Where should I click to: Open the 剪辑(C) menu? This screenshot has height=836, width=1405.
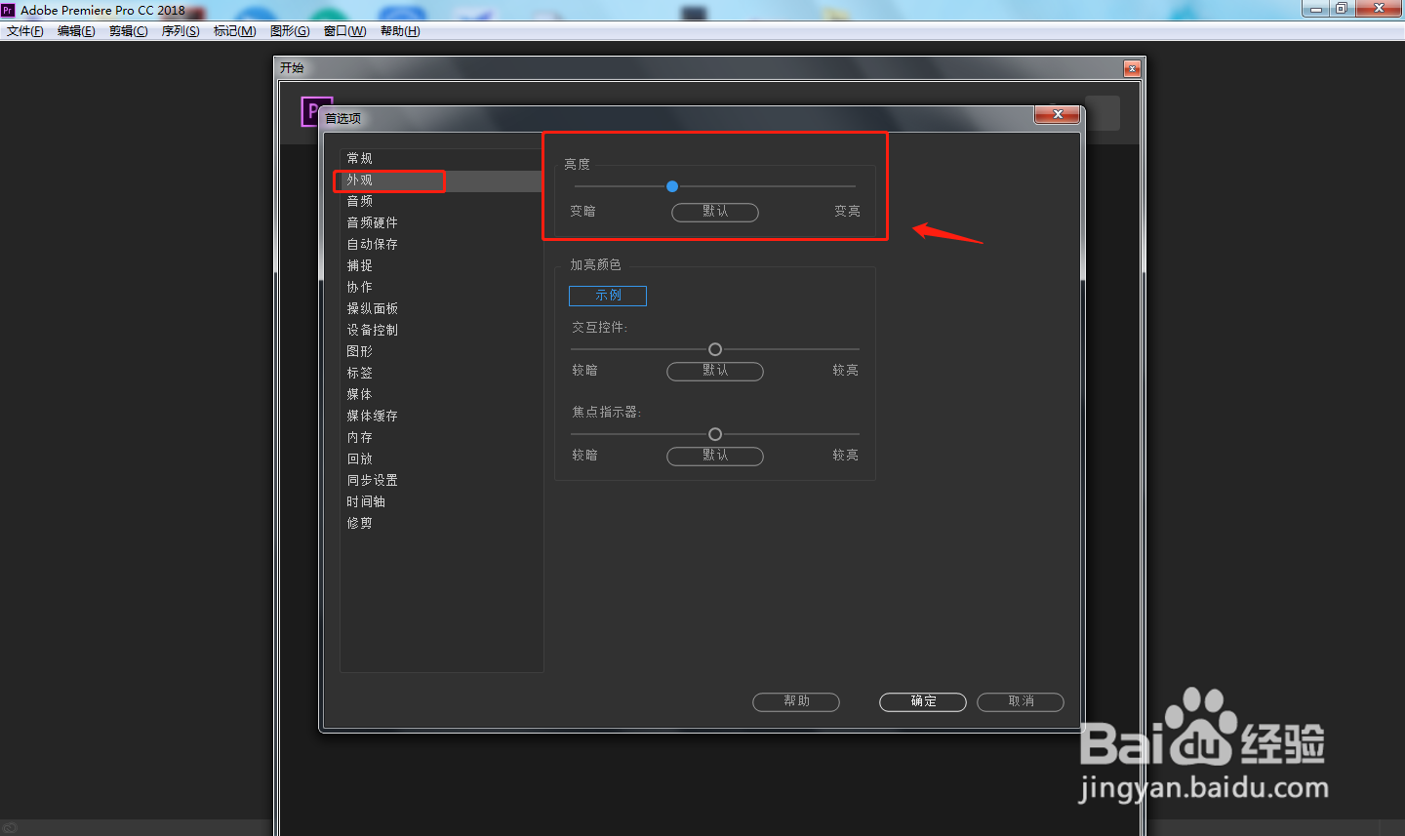(129, 31)
